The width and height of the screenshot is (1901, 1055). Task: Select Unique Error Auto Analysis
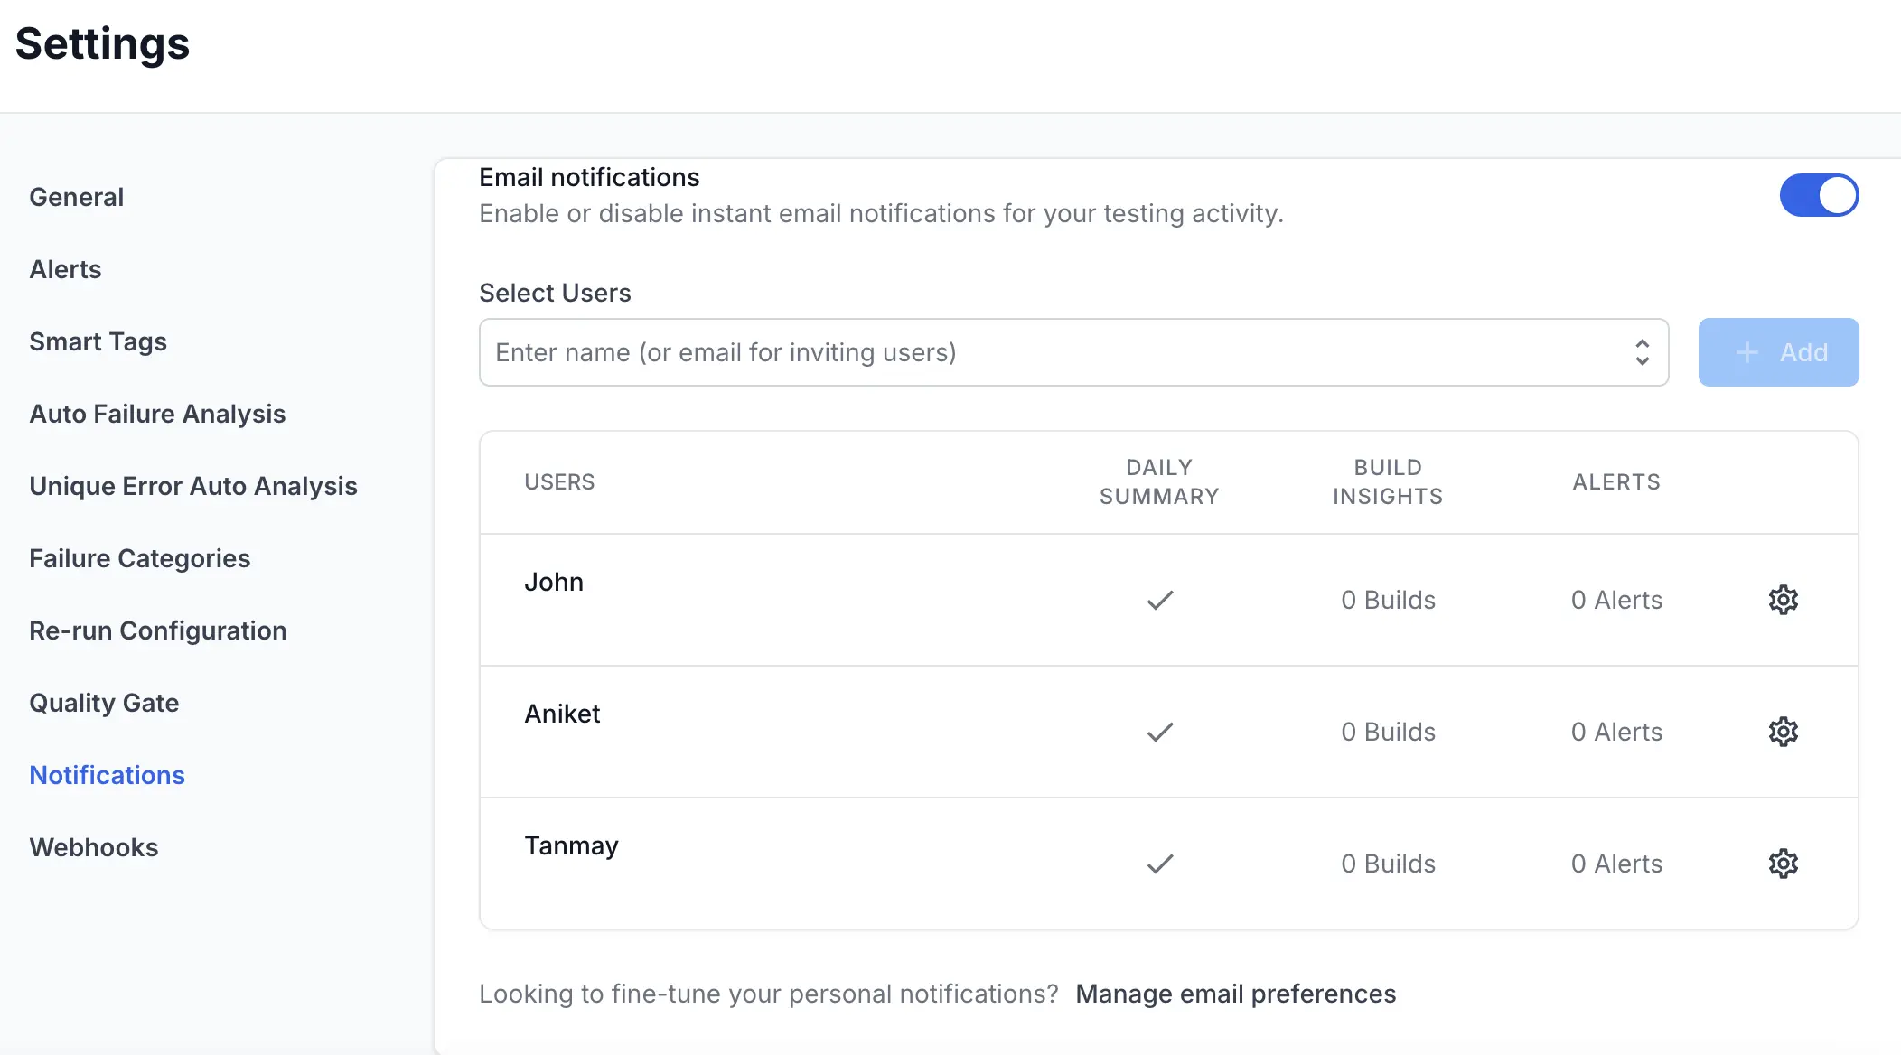click(x=193, y=486)
